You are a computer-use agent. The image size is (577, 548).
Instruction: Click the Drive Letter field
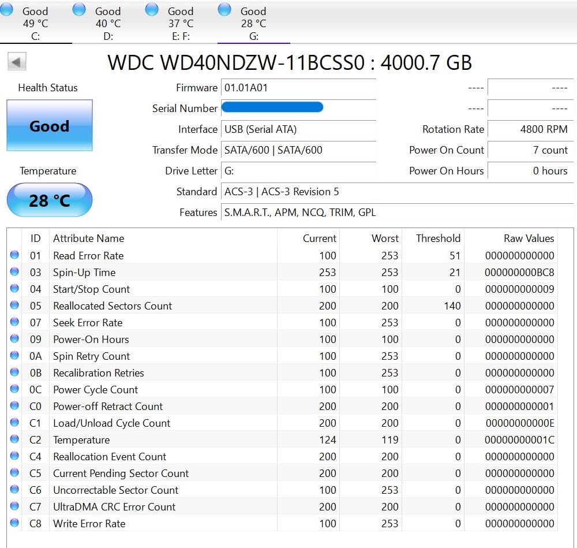point(298,171)
